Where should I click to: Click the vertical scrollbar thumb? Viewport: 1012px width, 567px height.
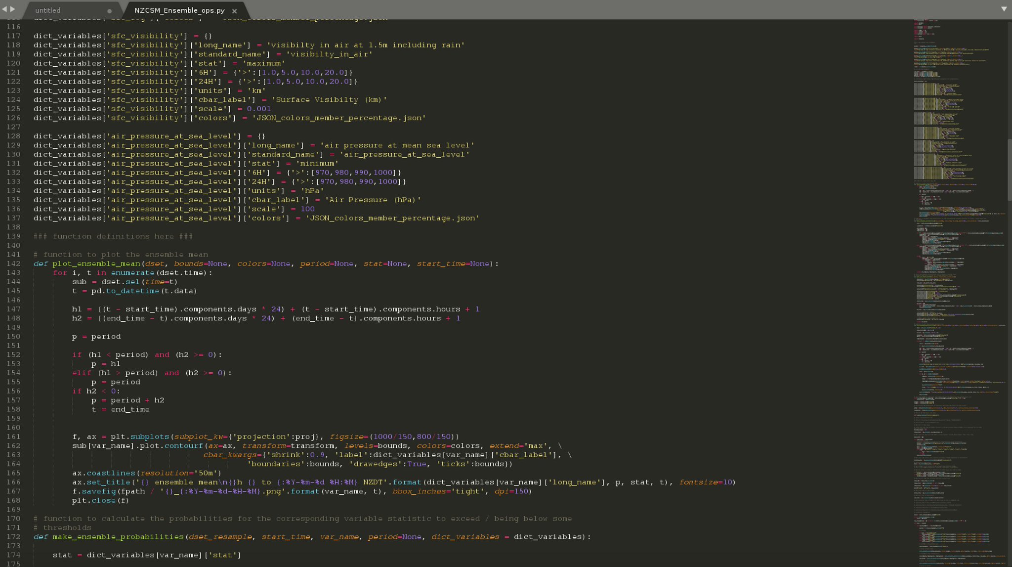[1009, 169]
